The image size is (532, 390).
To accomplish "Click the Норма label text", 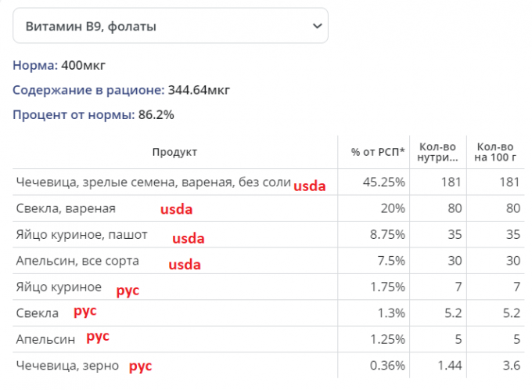I will 34,64.
